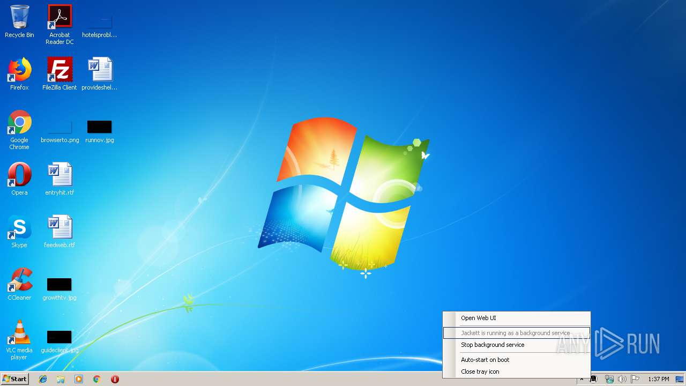Select browserto.png file icon
The width and height of the screenshot is (686, 386).
[59, 131]
